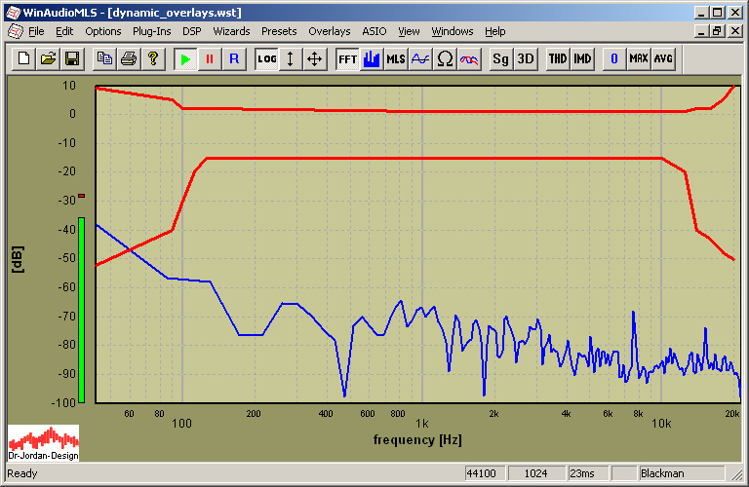Click the THD distortion button
Image resolution: width=749 pixels, height=487 pixels.
558,58
